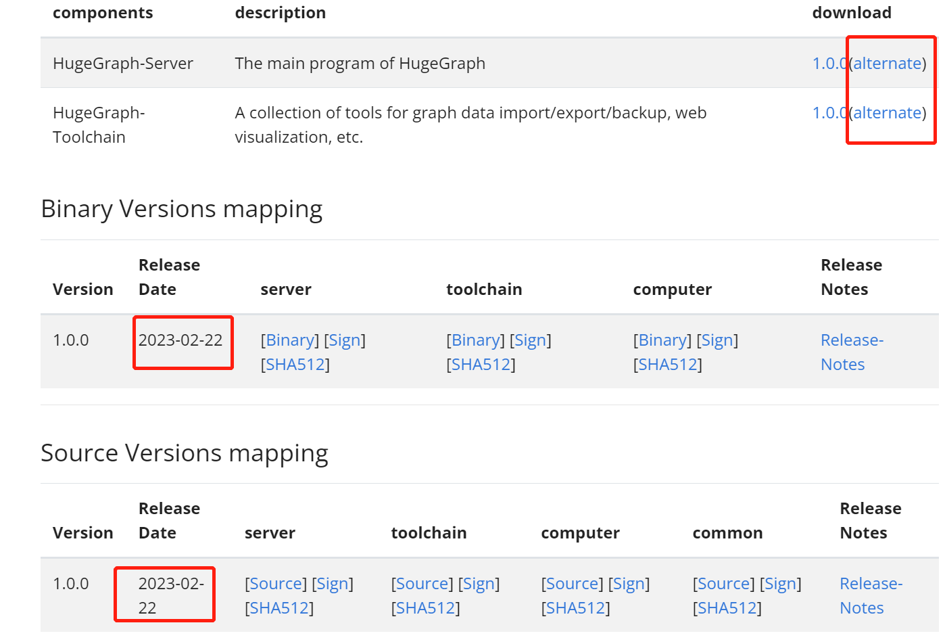This screenshot has width=945, height=644.
Task: Select the "common" column header in Source table
Action: (727, 533)
